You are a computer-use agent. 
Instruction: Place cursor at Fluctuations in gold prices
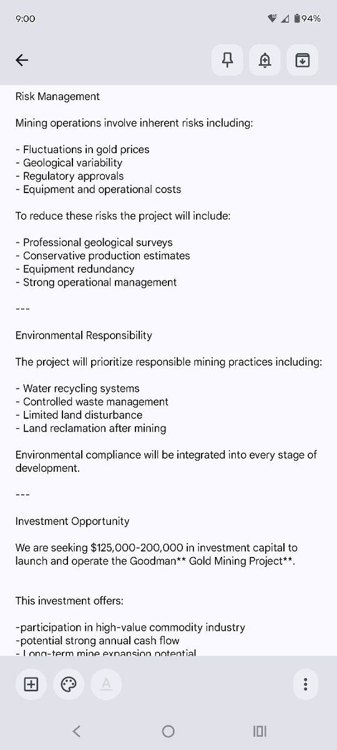coord(82,149)
